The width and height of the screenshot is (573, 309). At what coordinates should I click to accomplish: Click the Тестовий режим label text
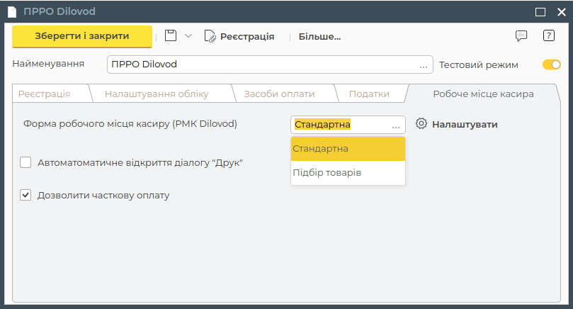point(478,65)
